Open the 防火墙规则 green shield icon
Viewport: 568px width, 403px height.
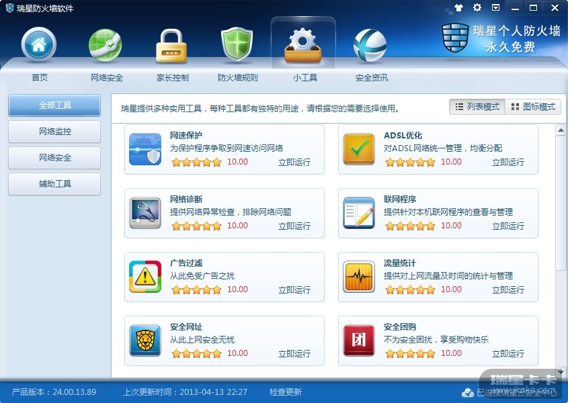(x=237, y=44)
